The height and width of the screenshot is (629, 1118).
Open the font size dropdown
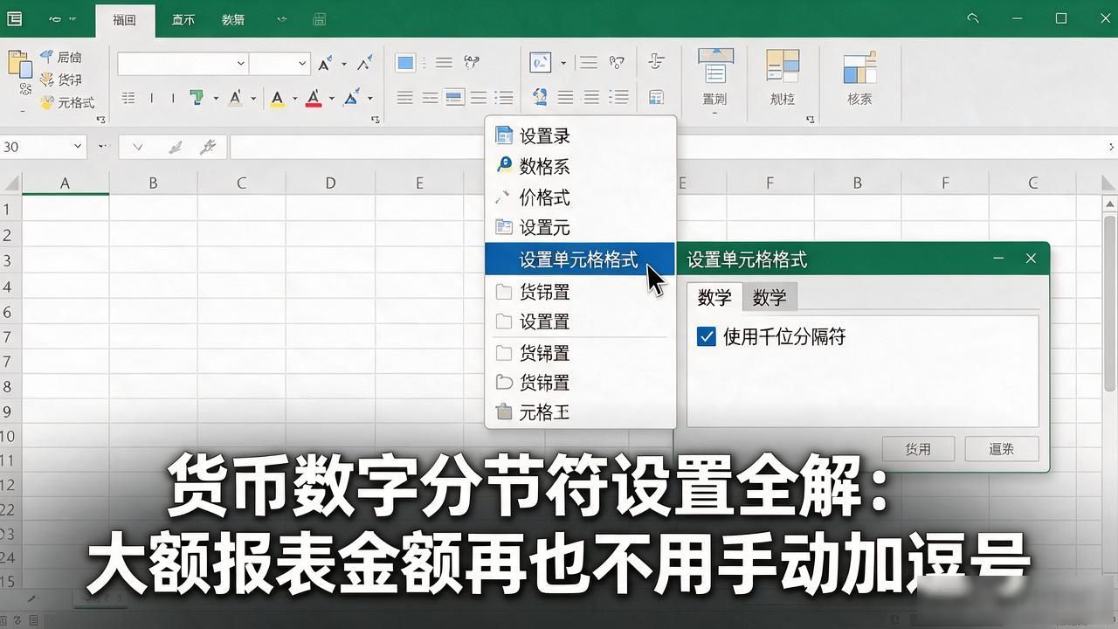(x=302, y=63)
